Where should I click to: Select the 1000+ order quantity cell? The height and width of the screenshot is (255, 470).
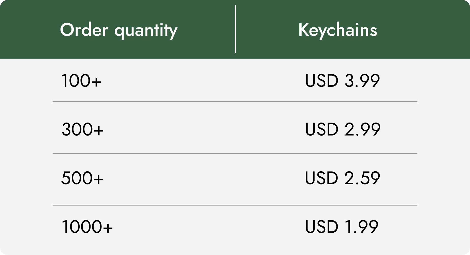(87, 227)
